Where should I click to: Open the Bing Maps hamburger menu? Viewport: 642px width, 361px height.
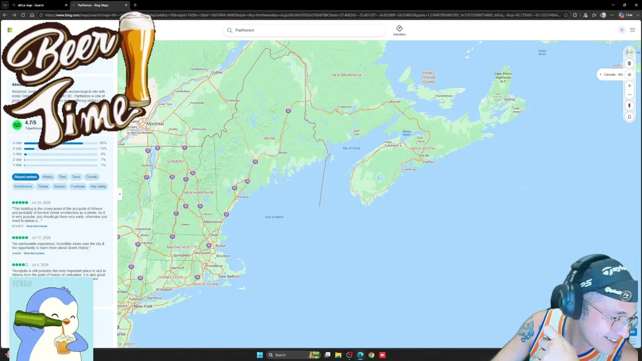[632, 30]
